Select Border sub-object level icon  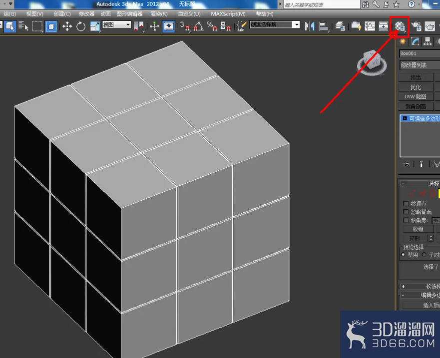(433, 193)
